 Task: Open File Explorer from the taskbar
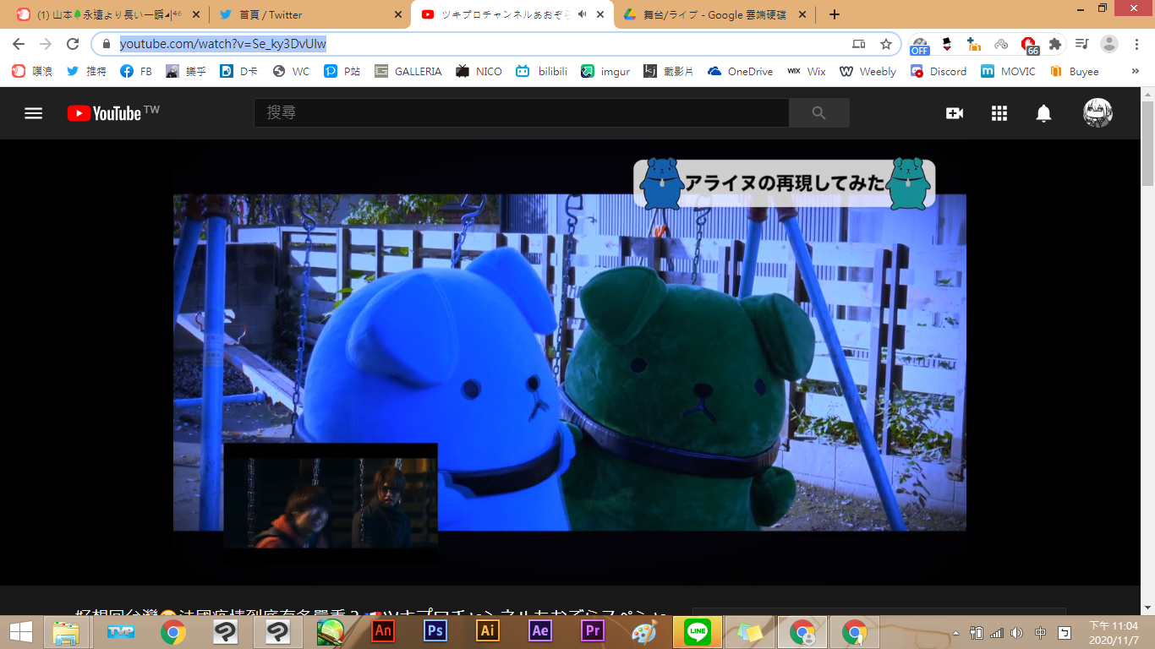point(66,632)
